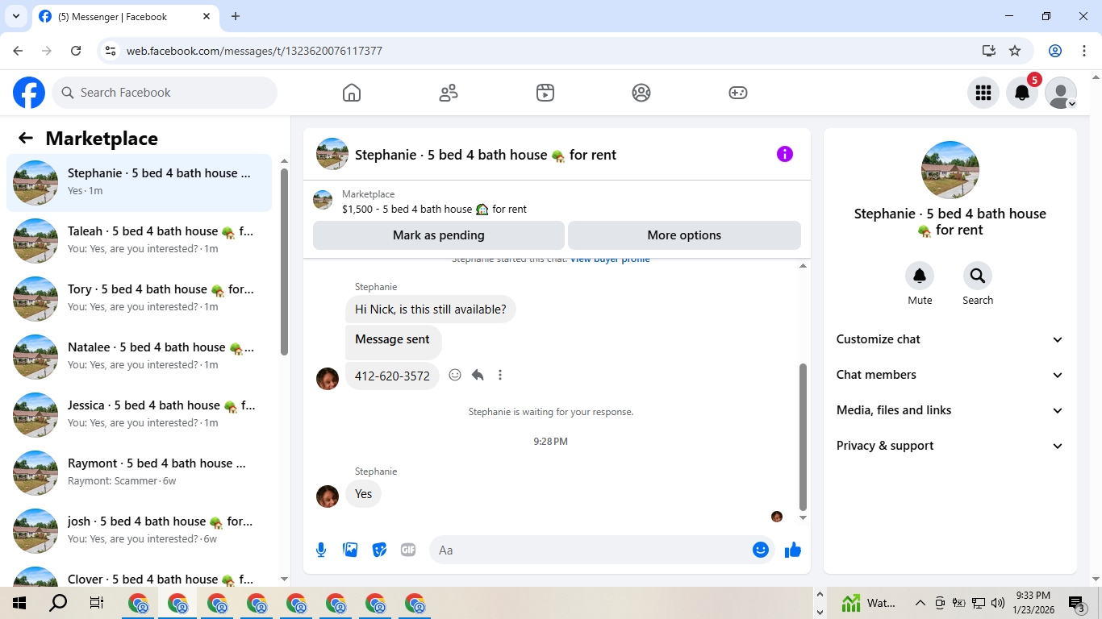Image resolution: width=1102 pixels, height=619 pixels.
Task: Open the Video (Watch) icon
Action: [545, 93]
